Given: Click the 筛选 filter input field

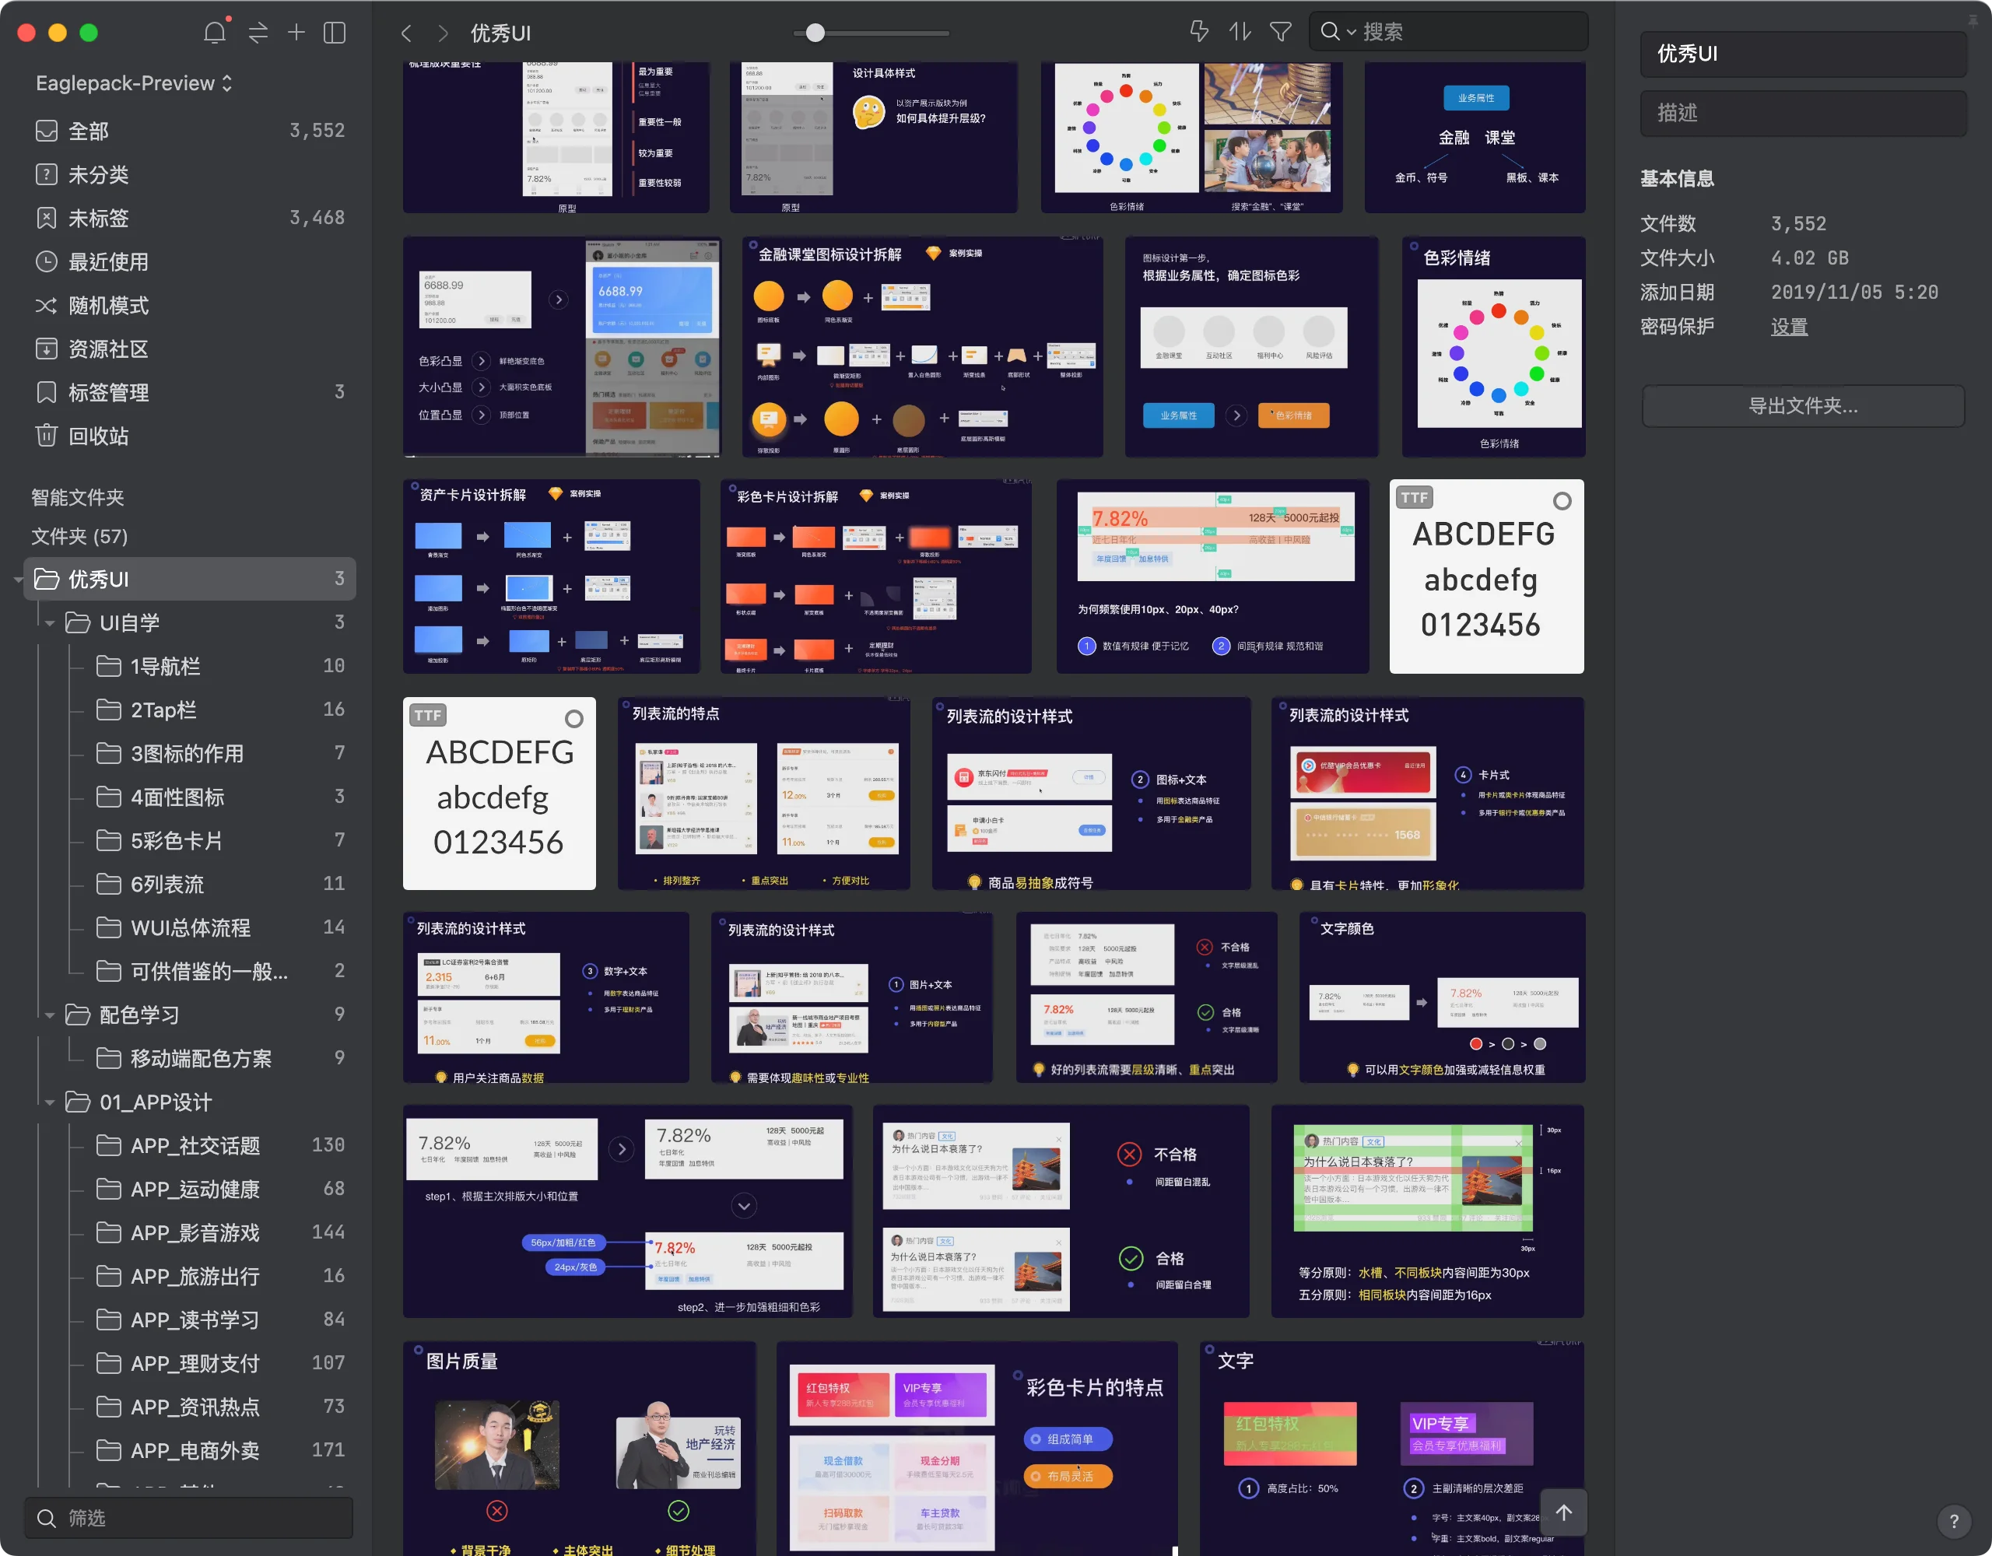Looking at the screenshot, I should coord(189,1518).
